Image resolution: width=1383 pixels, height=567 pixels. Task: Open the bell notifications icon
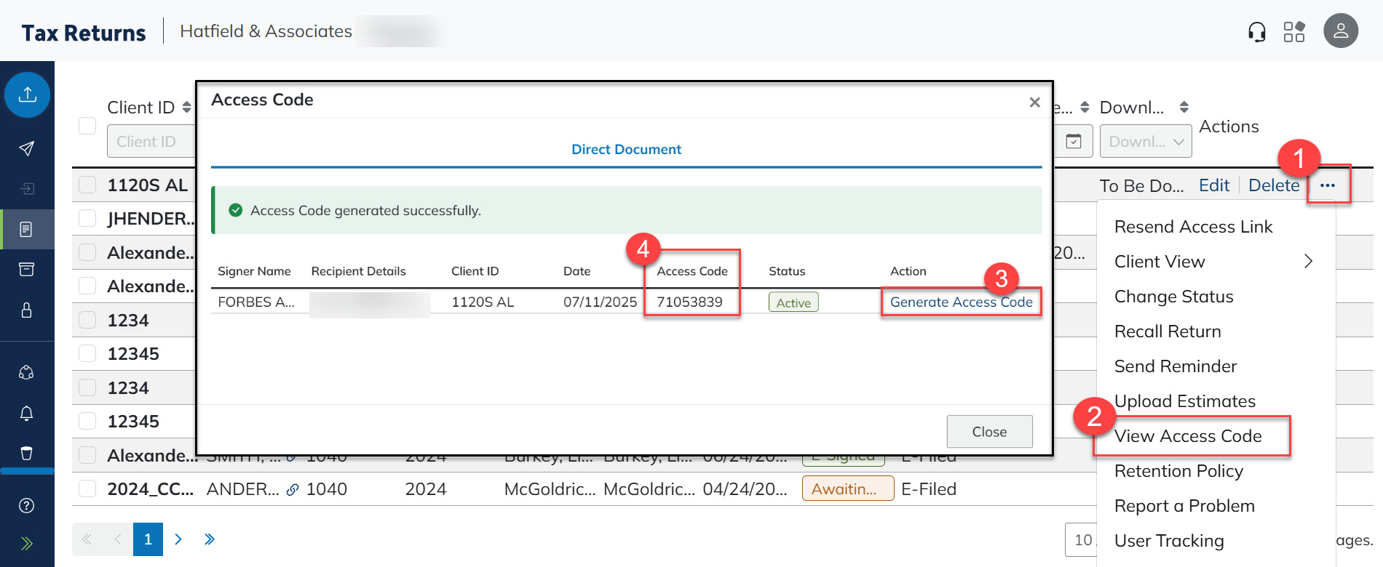(27, 413)
